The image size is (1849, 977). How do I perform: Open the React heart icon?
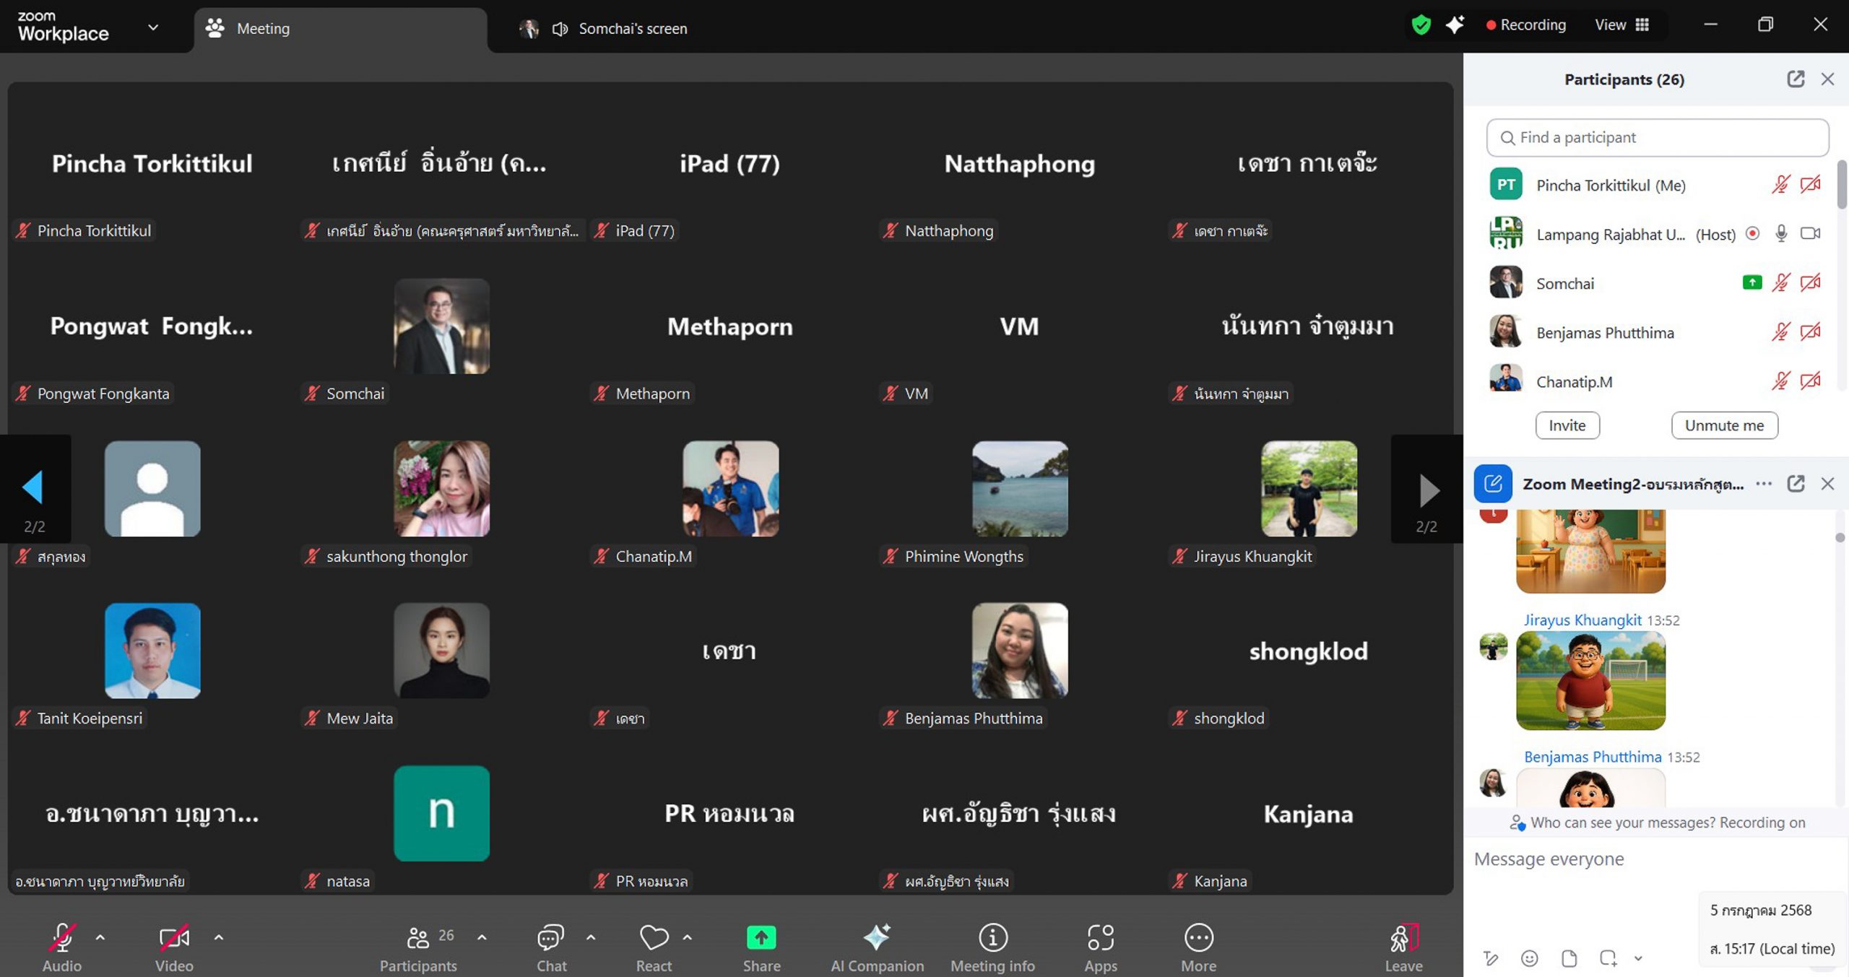pos(654,937)
